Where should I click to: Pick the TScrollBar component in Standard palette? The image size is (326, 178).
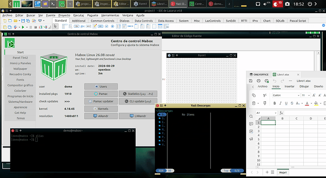tap(130, 26)
